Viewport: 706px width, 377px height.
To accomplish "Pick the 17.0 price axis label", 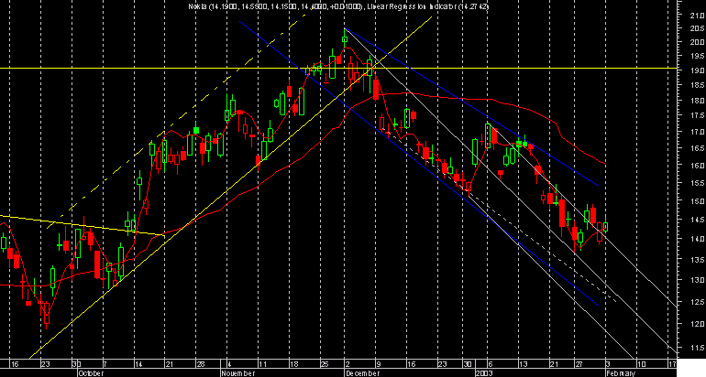I will pos(697,132).
